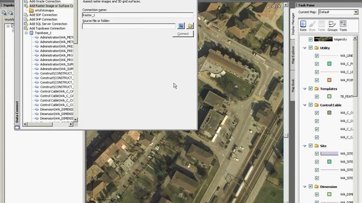Image resolution: width=362 pixels, height=203 pixels.
Task: Click the Connection name input field
Action: [137, 15]
